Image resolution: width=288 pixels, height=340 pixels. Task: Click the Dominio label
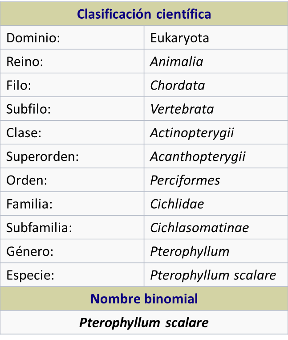[x=33, y=38]
